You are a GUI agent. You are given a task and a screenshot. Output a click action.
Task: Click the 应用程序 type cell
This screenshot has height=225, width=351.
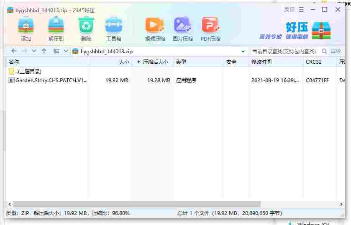(186, 80)
